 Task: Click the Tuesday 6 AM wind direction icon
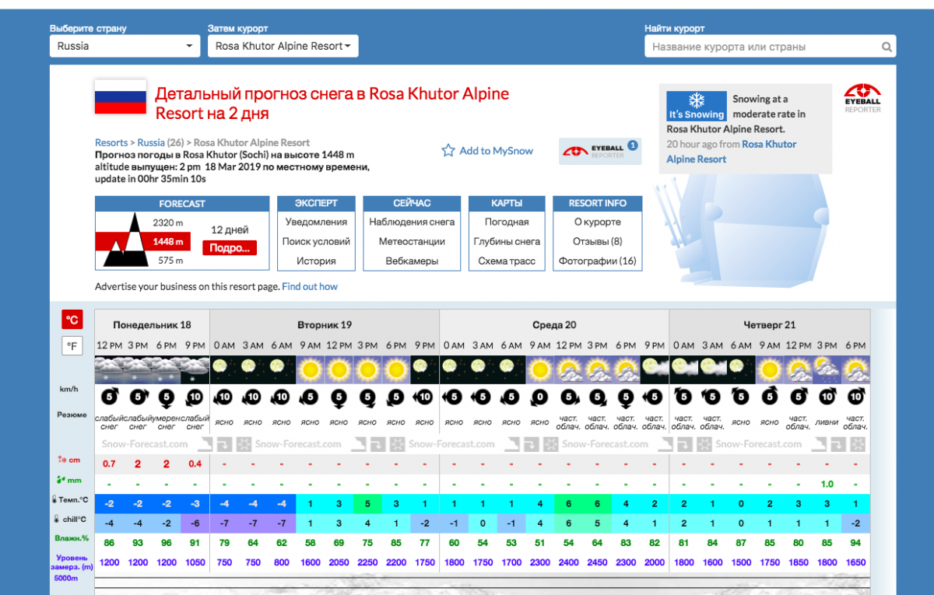[x=282, y=397]
